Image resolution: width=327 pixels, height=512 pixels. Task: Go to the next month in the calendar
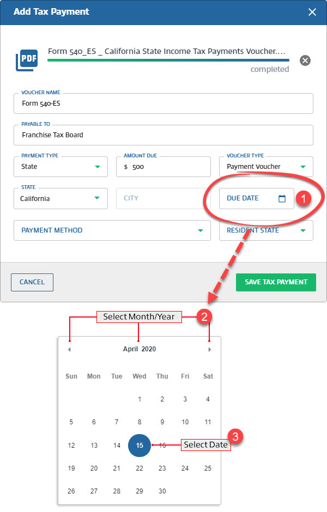pos(209,349)
